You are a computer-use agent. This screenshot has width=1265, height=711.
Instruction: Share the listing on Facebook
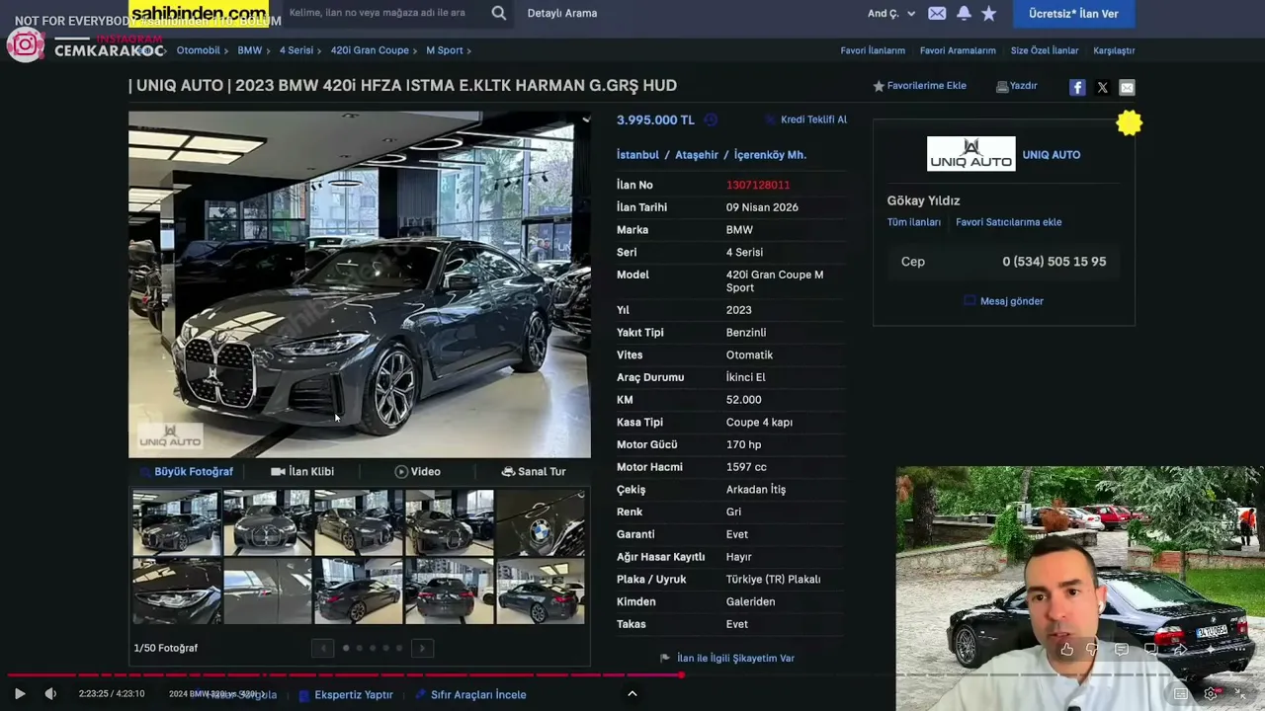(x=1077, y=88)
